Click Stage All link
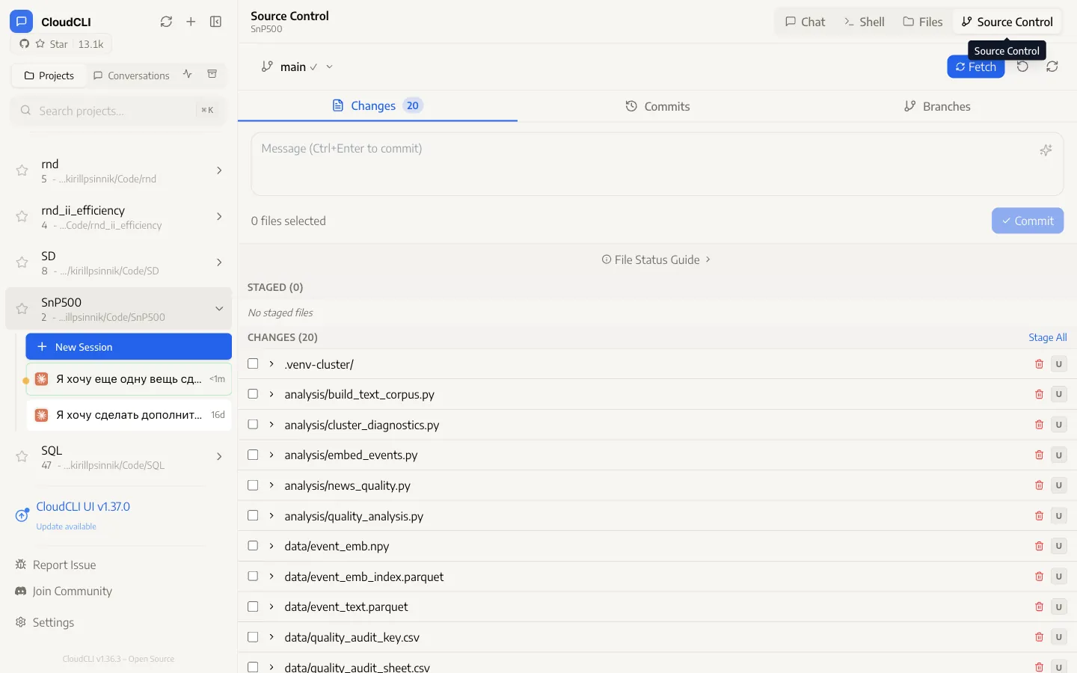Image resolution: width=1077 pixels, height=673 pixels. tap(1047, 337)
